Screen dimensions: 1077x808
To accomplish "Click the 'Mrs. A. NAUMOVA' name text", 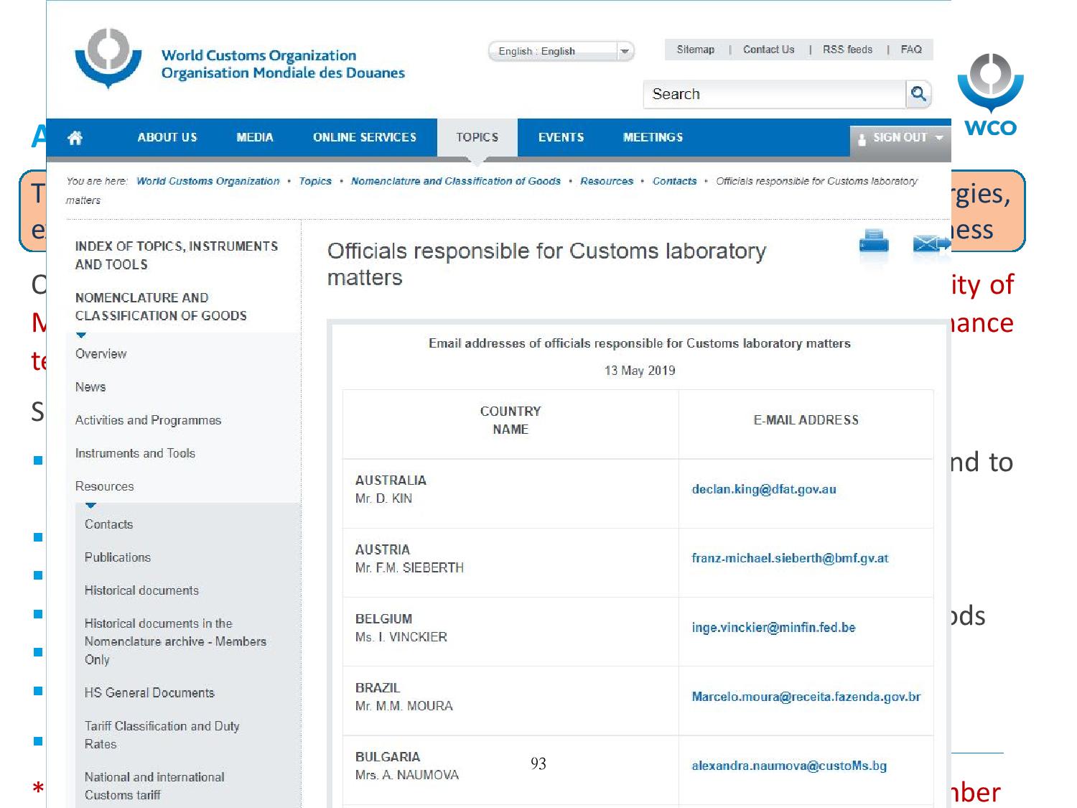I will [406, 775].
